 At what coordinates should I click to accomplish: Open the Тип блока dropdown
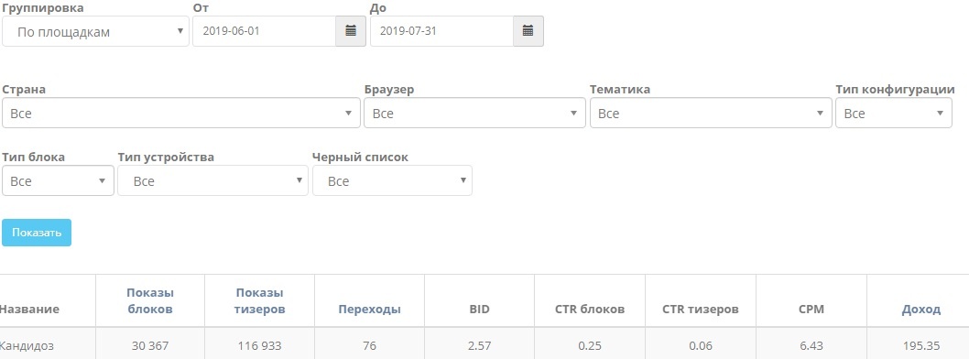coord(58,180)
